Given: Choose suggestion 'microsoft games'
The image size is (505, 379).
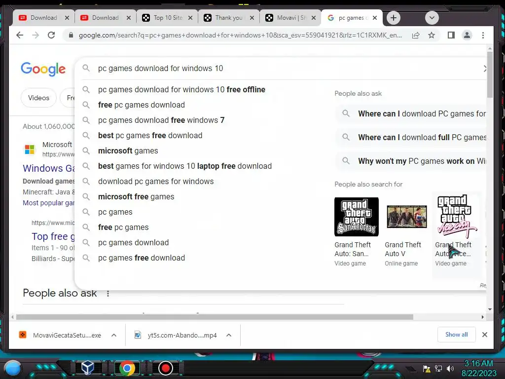Looking at the screenshot, I should point(128,151).
